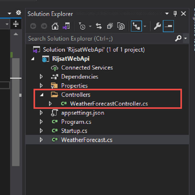The height and width of the screenshot is (195, 195).
Task: Expand WeatherForecastController.cs node
Action: point(50,104)
